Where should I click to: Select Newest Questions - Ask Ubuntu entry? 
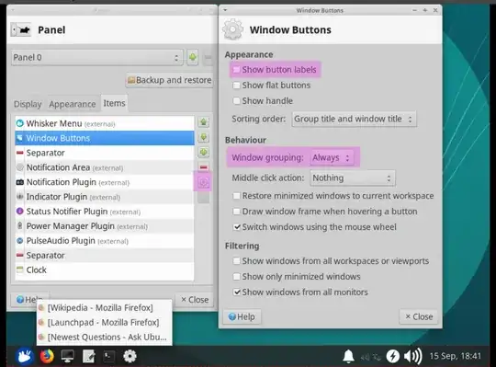click(x=105, y=337)
